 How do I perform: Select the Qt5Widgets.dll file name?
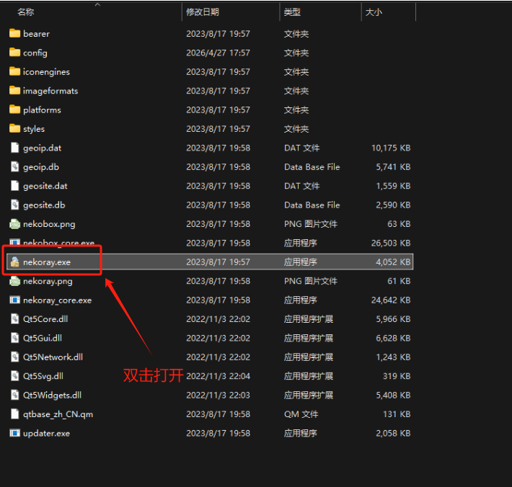click(52, 395)
